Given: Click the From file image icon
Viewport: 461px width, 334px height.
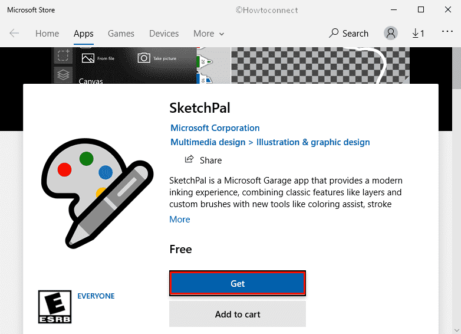Looking at the screenshot, I should click(x=88, y=58).
